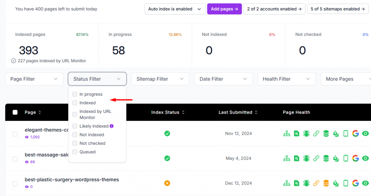Click mobile phone icon in May 4, 2024 row

(346, 158)
